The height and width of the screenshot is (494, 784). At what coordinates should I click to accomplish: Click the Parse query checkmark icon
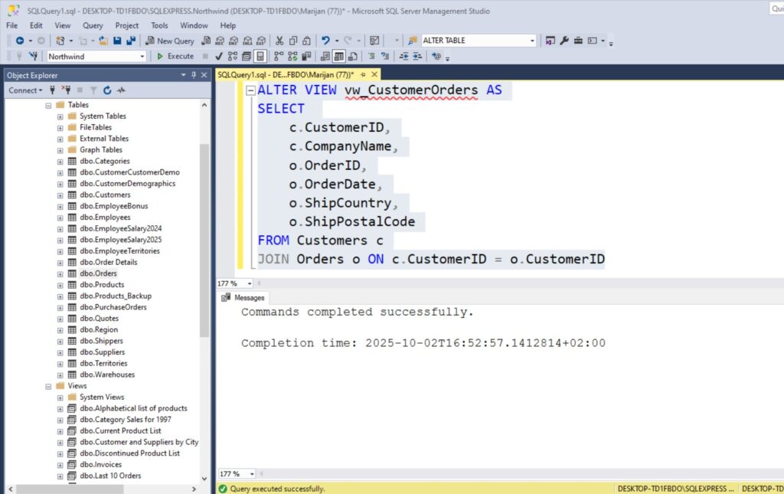point(219,56)
